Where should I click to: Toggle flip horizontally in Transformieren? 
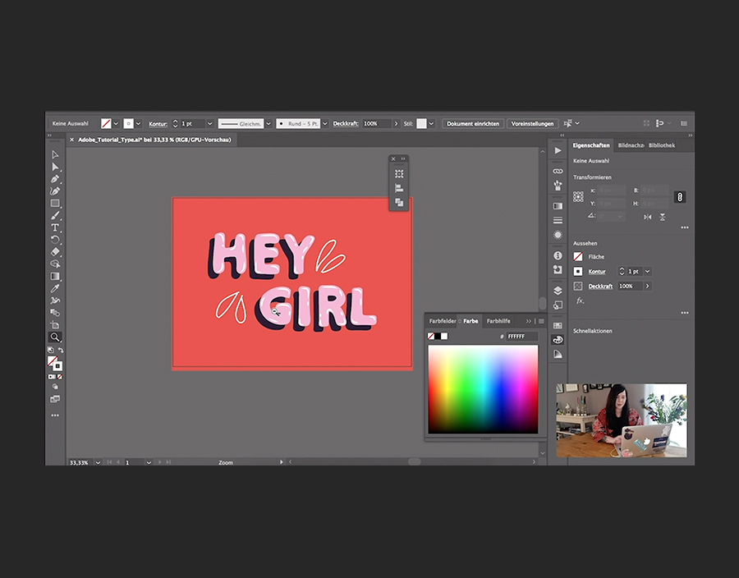point(648,217)
